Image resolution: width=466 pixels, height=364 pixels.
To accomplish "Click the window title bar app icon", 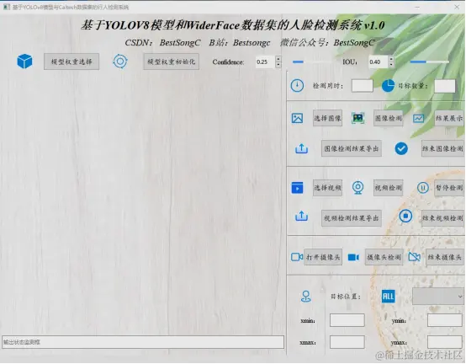I will click(7, 7).
